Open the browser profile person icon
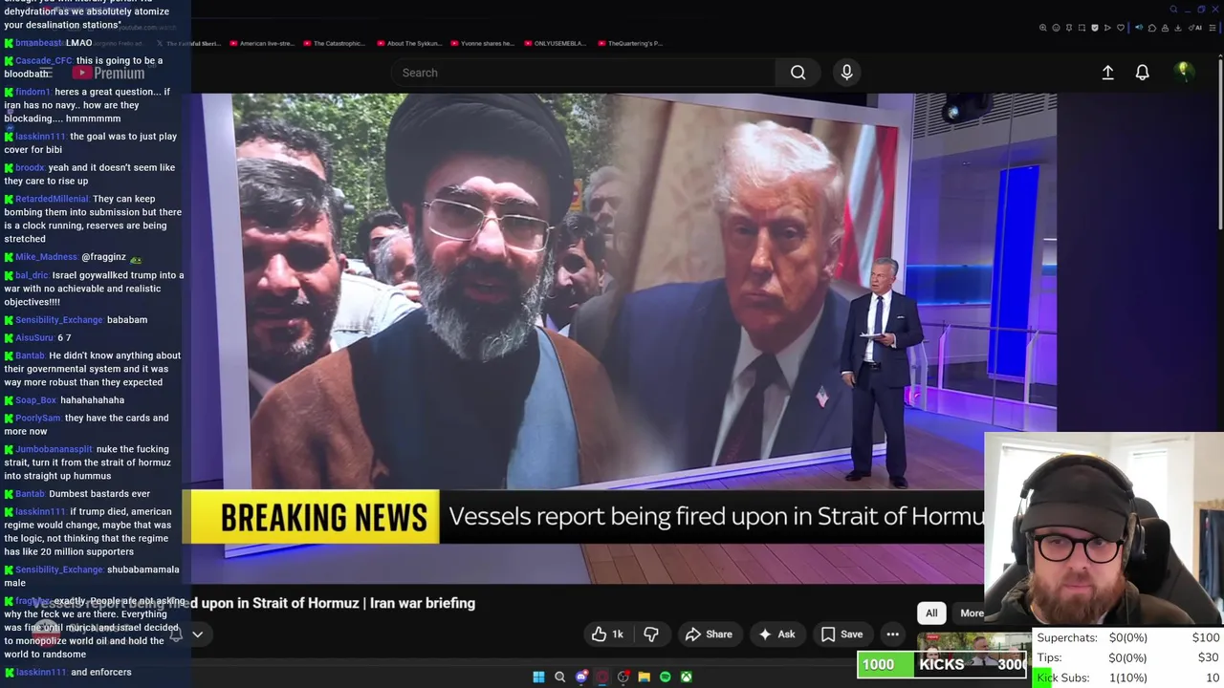1224x688 pixels. tap(1165, 28)
